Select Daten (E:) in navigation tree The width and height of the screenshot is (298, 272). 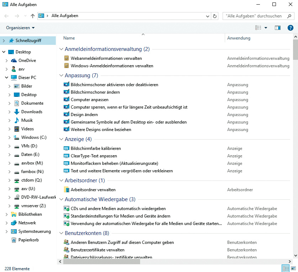point(30,155)
